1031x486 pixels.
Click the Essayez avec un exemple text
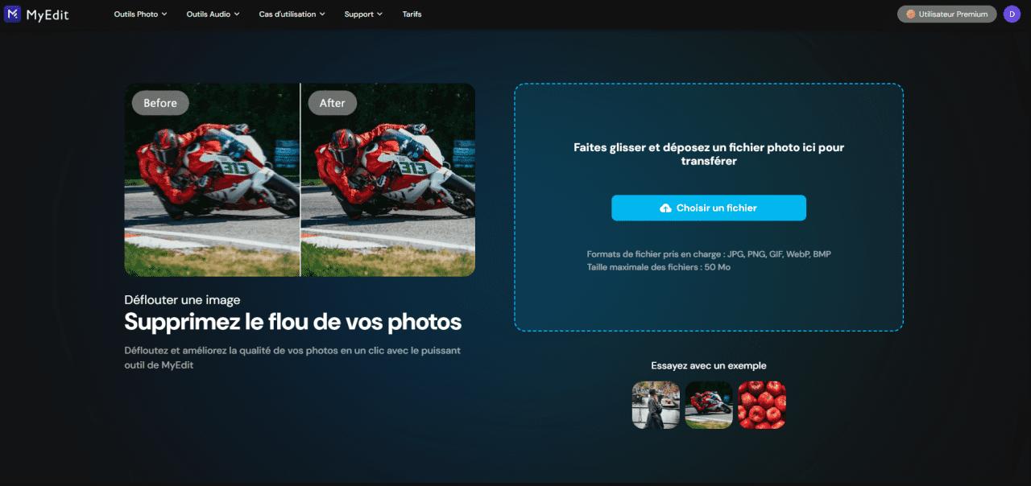click(x=709, y=365)
